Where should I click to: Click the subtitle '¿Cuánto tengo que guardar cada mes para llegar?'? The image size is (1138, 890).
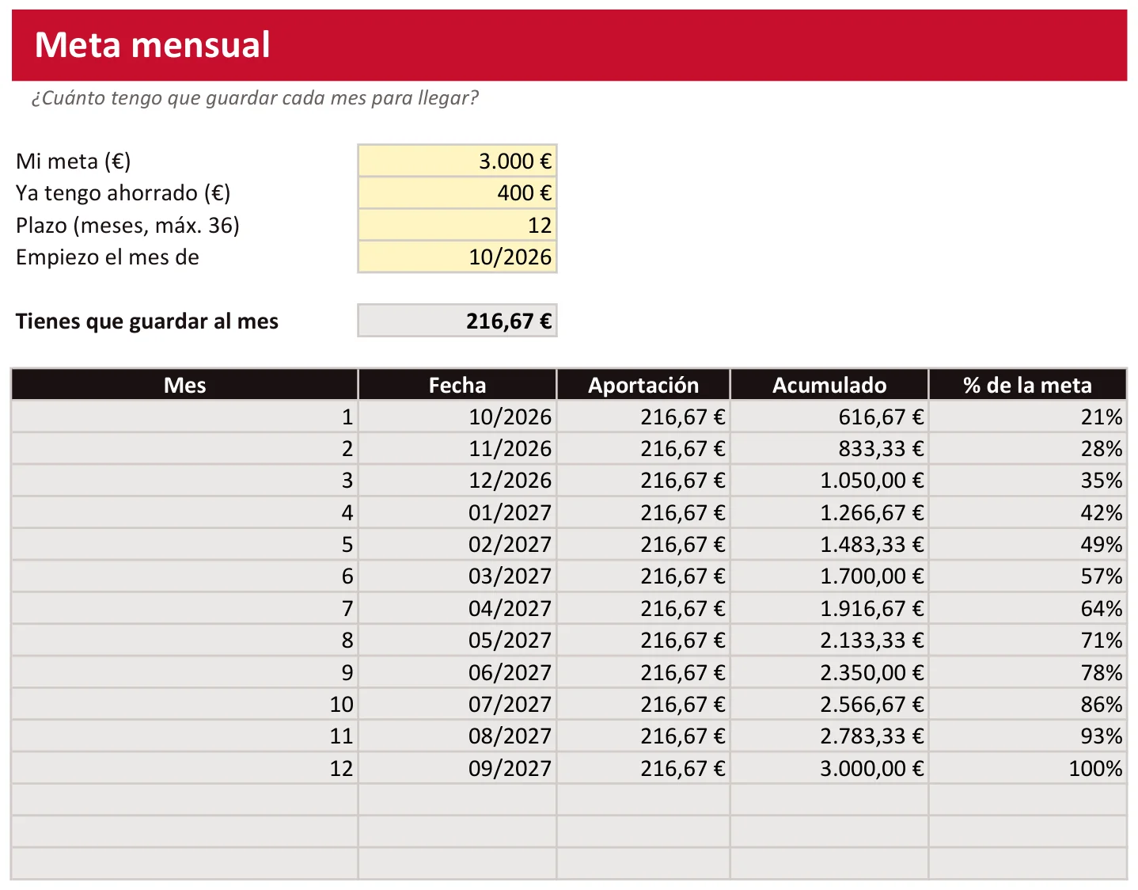pyautogui.click(x=255, y=98)
